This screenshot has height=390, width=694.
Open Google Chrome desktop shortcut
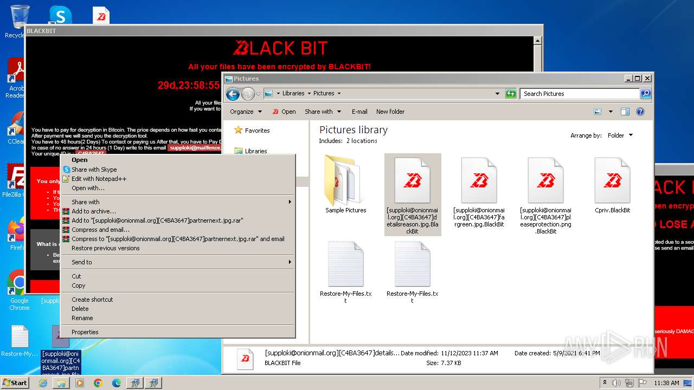point(19,290)
